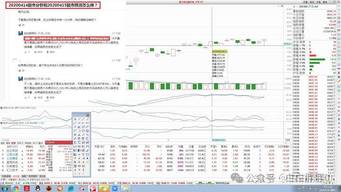Select the W wave pattern drawing tool
Screen dimensions: 341x192
point(75,135)
